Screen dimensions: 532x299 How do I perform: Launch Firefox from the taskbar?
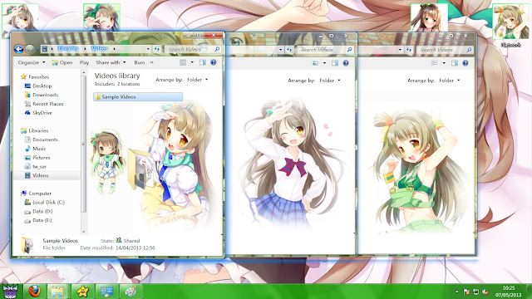(35, 292)
